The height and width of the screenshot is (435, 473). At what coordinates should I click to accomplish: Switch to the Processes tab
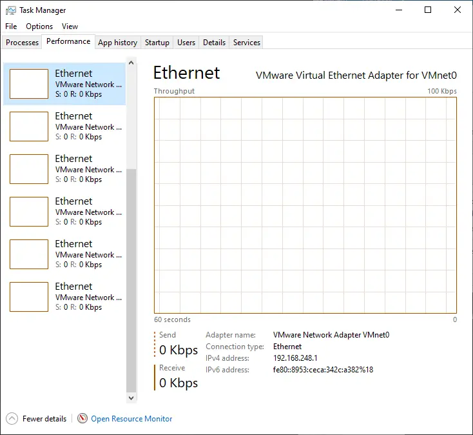point(22,43)
